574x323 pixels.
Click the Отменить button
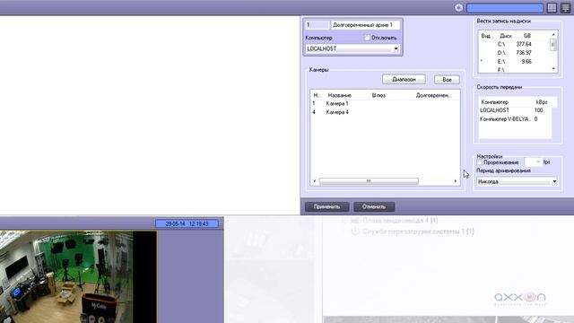click(x=374, y=207)
